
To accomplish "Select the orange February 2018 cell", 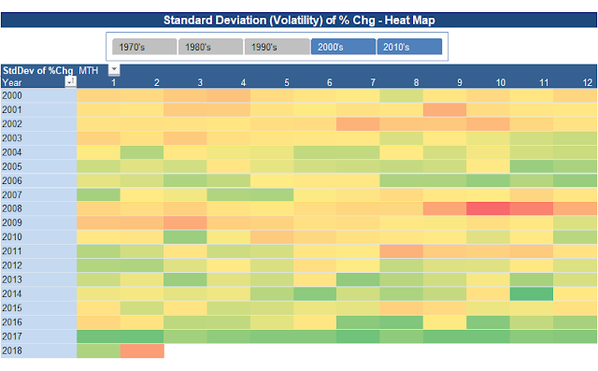I will pyautogui.click(x=142, y=350).
